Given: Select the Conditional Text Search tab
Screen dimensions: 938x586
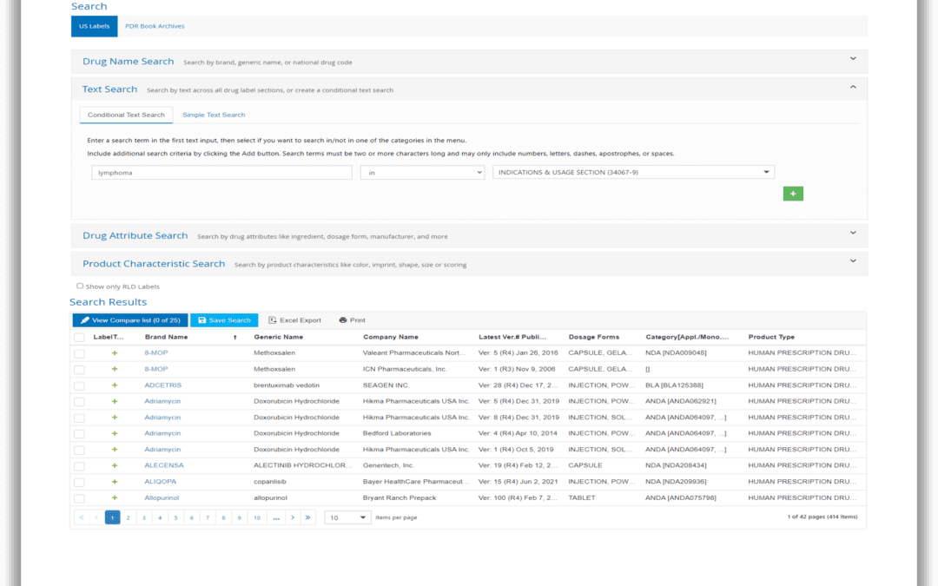Looking at the screenshot, I should coord(126,115).
